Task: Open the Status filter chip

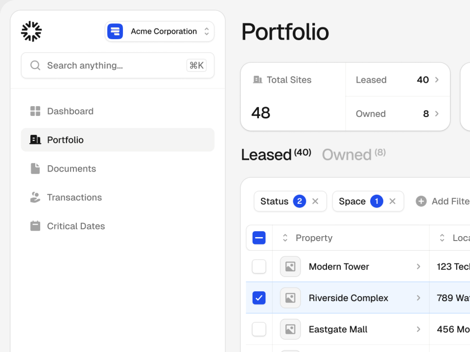Action: (x=290, y=201)
